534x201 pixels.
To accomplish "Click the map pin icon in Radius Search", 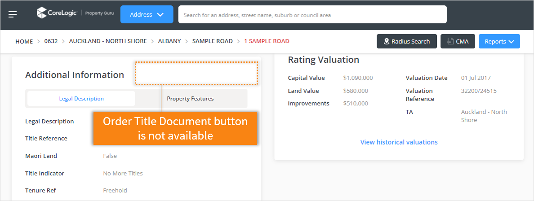I will click(x=387, y=41).
